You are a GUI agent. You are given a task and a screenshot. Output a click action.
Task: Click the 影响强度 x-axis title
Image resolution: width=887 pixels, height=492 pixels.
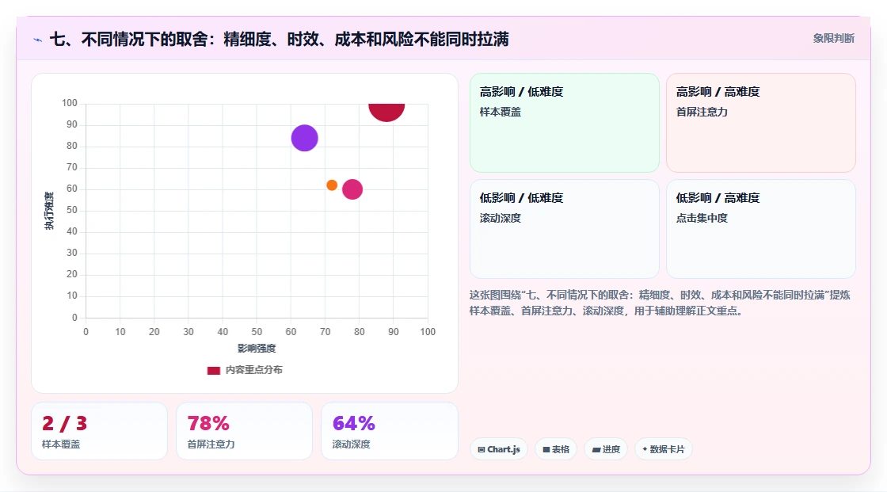pyautogui.click(x=257, y=348)
